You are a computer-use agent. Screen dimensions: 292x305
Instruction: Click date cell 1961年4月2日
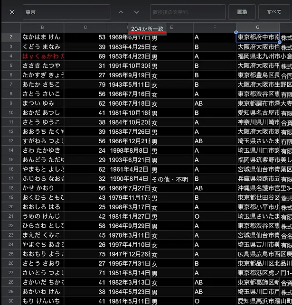point(129,169)
